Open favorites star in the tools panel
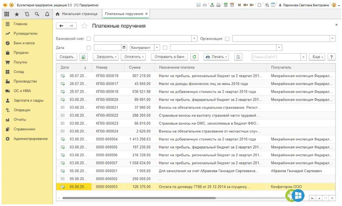Image resolution: width=342 pixels, height=206 pixels. point(17,14)
